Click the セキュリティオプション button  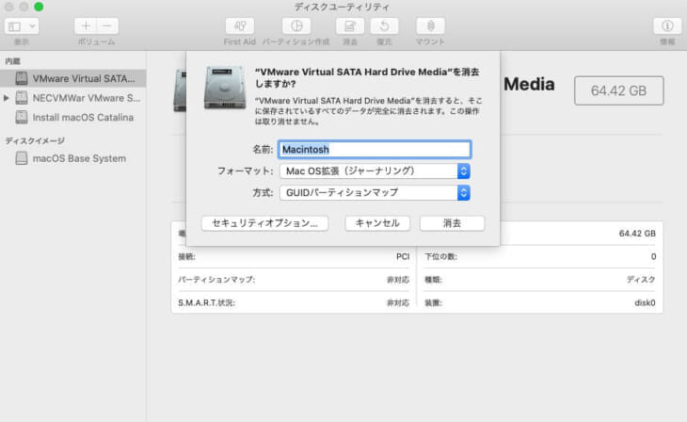tap(264, 223)
